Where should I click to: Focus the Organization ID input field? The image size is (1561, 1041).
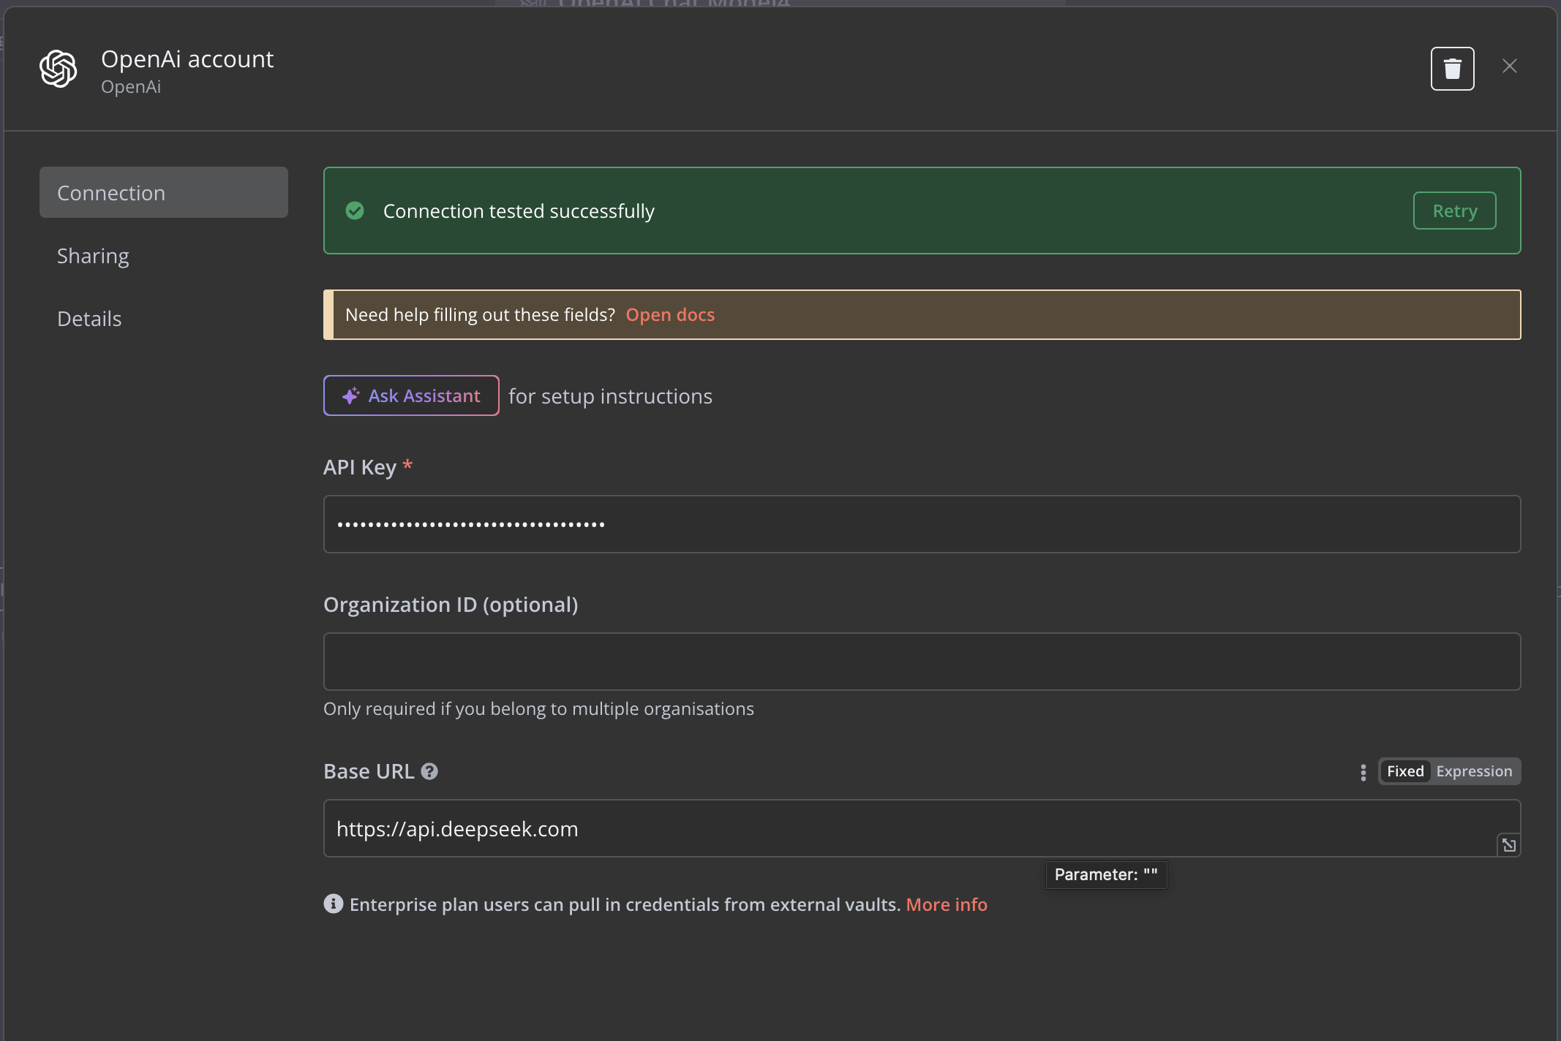(x=922, y=662)
